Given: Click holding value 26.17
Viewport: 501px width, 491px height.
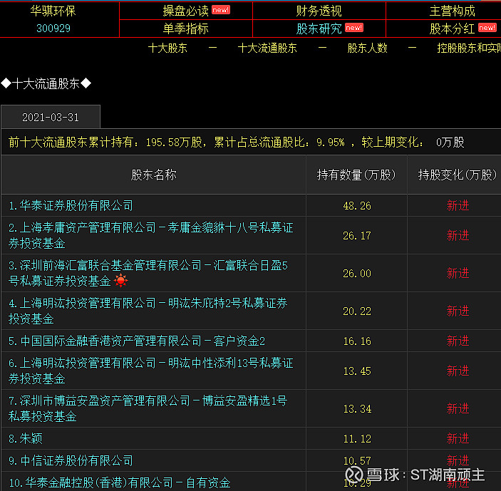Looking at the screenshot, I should tap(357, 236).
